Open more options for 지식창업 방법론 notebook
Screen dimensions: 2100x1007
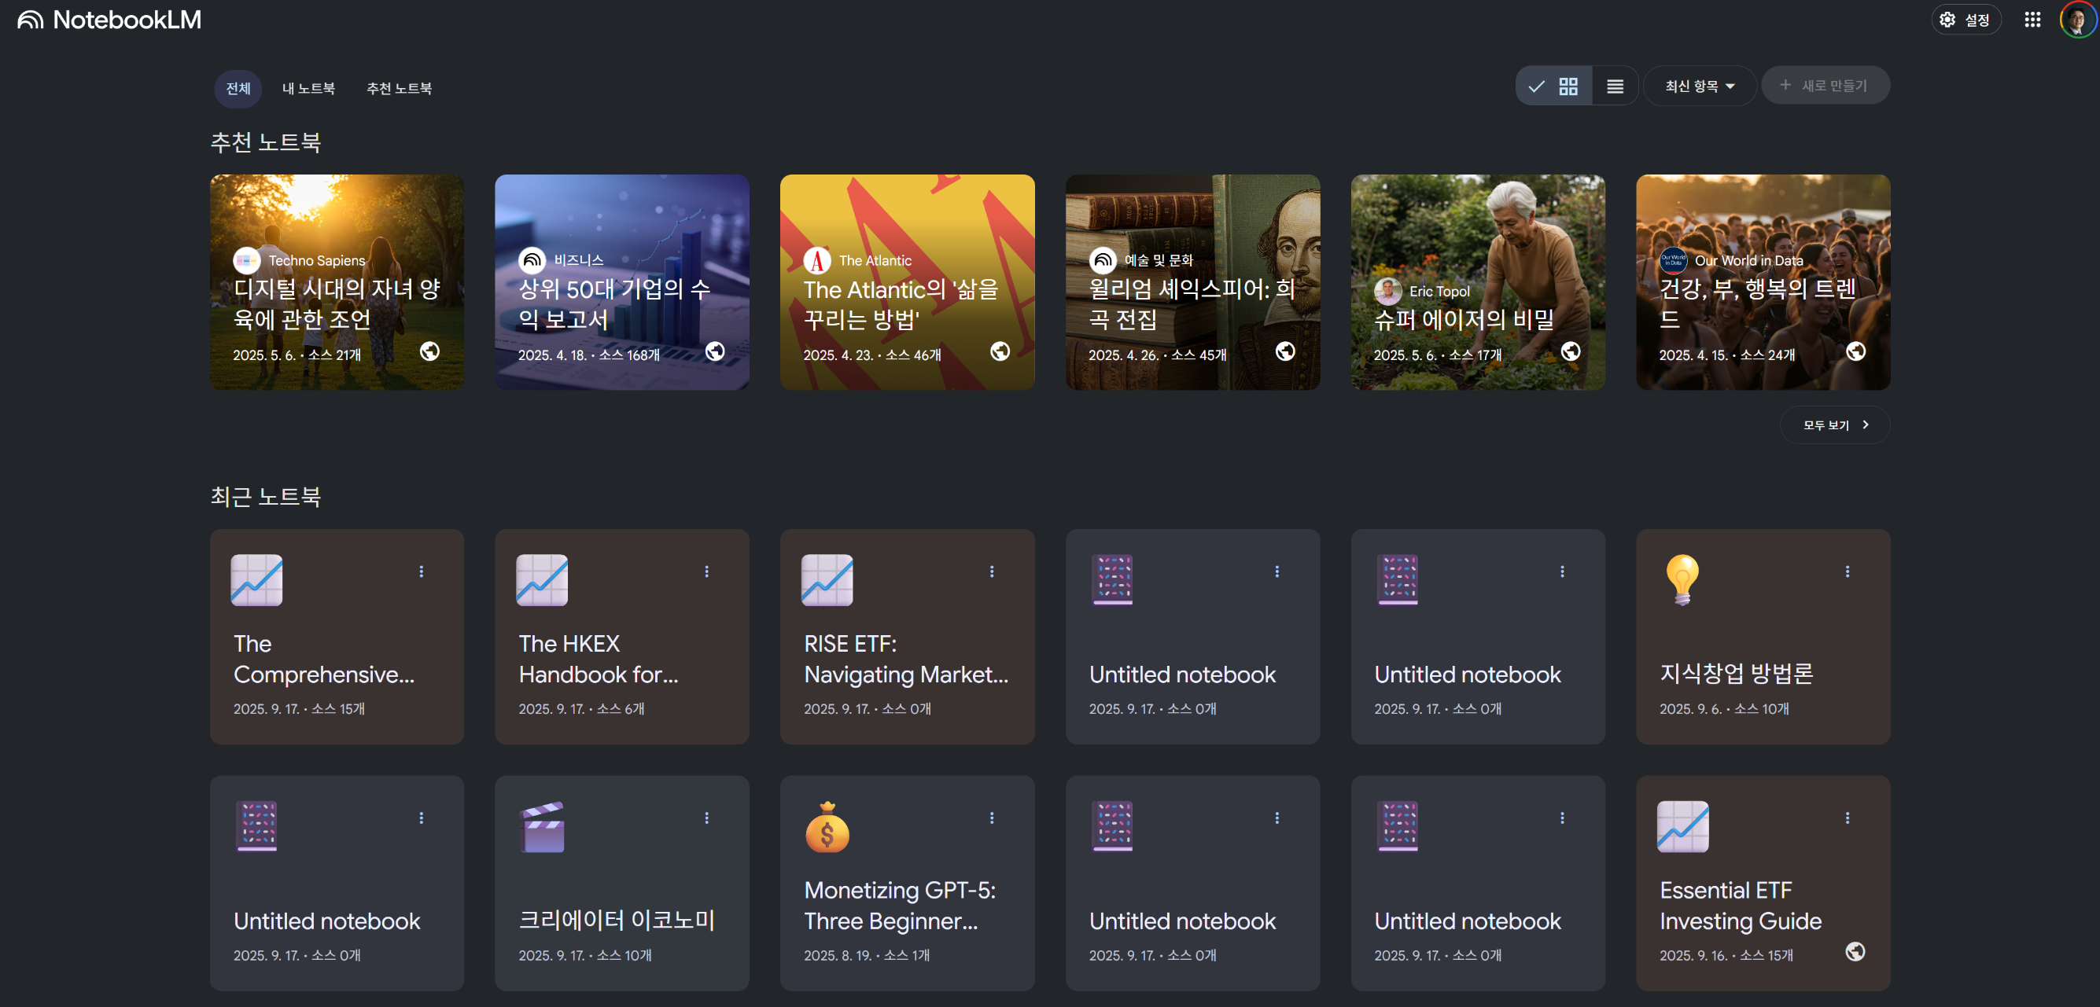click(1847, 571)
